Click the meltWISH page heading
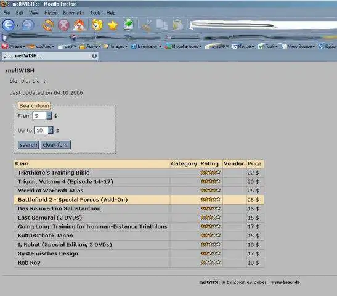This screenshot has height=296, width=337. 20,70
